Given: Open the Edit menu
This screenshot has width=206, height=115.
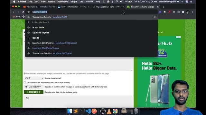Looking at the screenshot, I should [36, 2].
